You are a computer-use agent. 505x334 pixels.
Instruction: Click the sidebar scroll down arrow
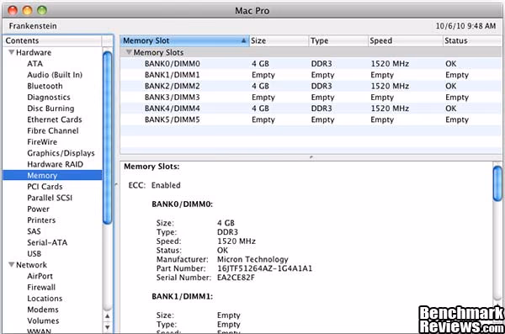[107, 327]
